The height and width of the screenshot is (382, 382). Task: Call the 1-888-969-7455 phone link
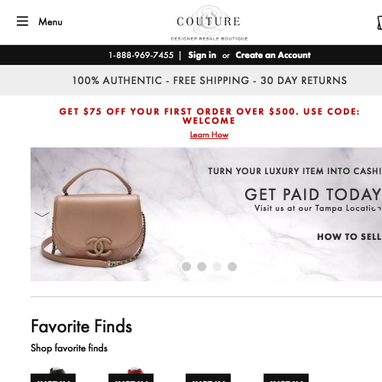(x=141, y=55)
